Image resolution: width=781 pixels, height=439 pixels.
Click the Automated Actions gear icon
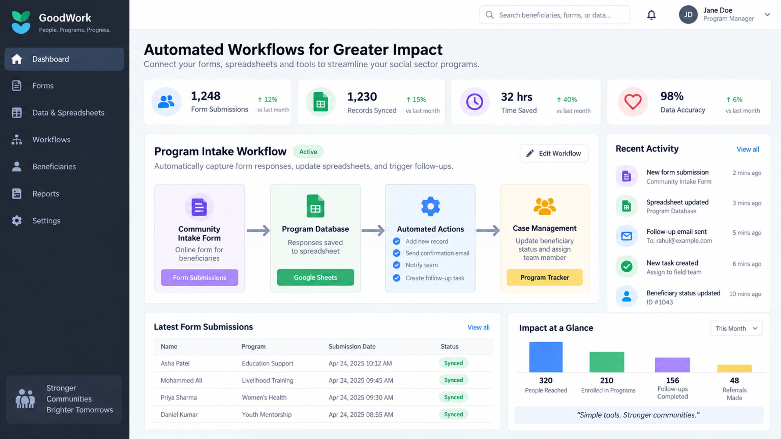[430, 206]
